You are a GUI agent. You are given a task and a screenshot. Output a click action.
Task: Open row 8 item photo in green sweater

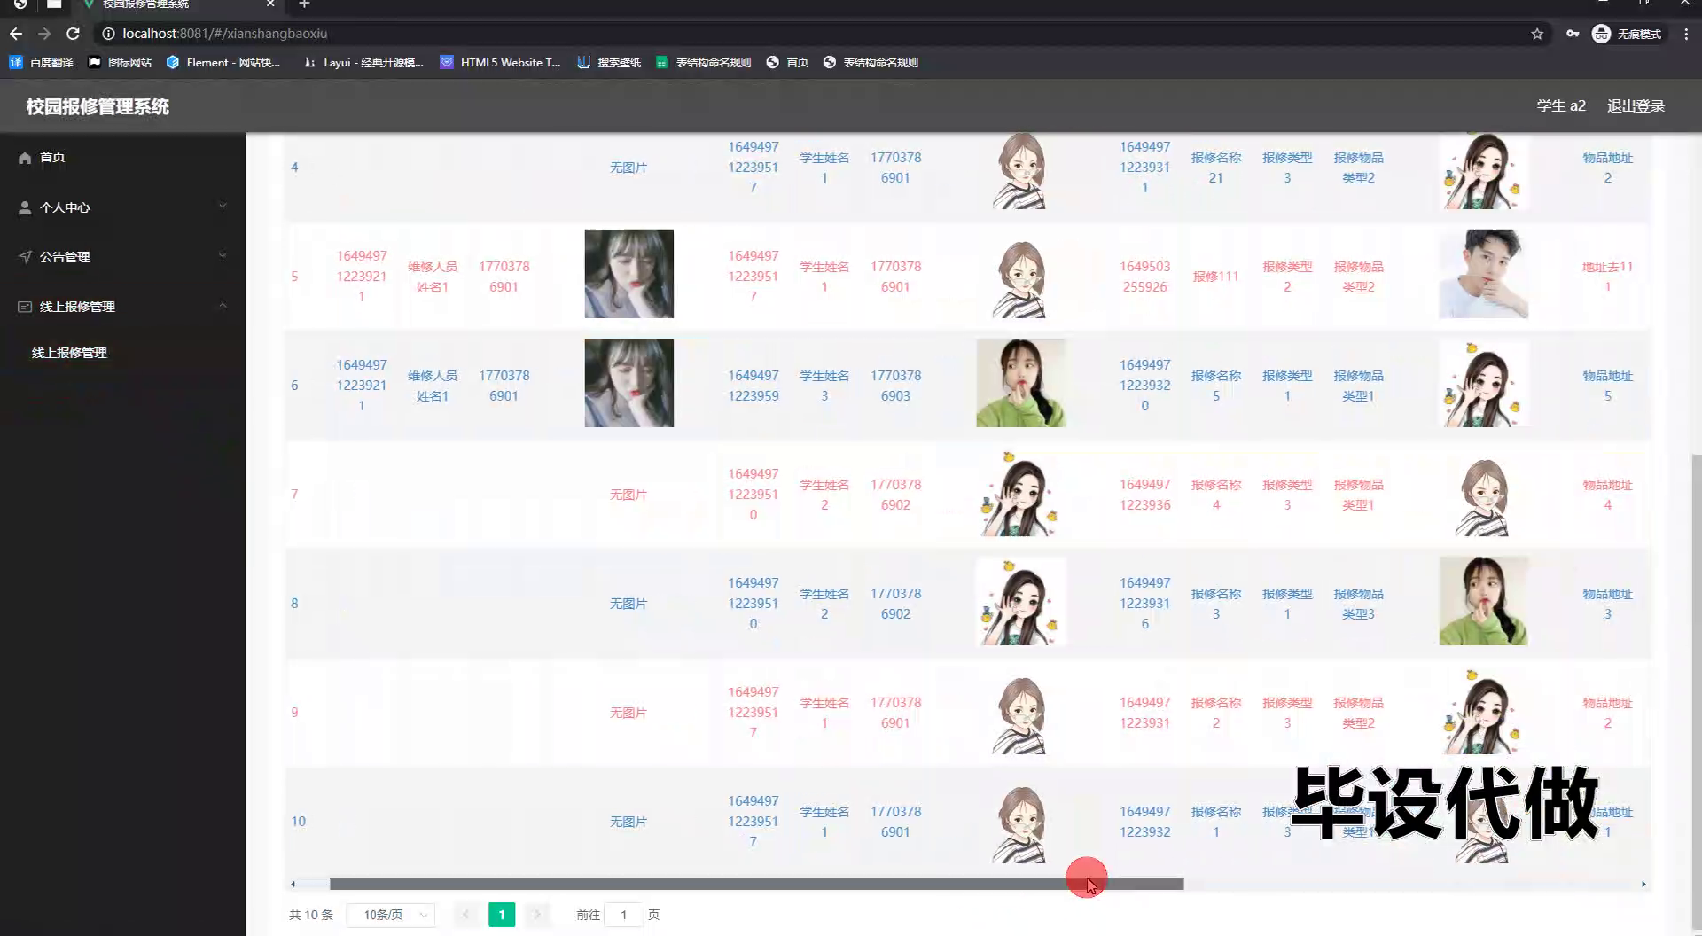[x=1483, y=601]
